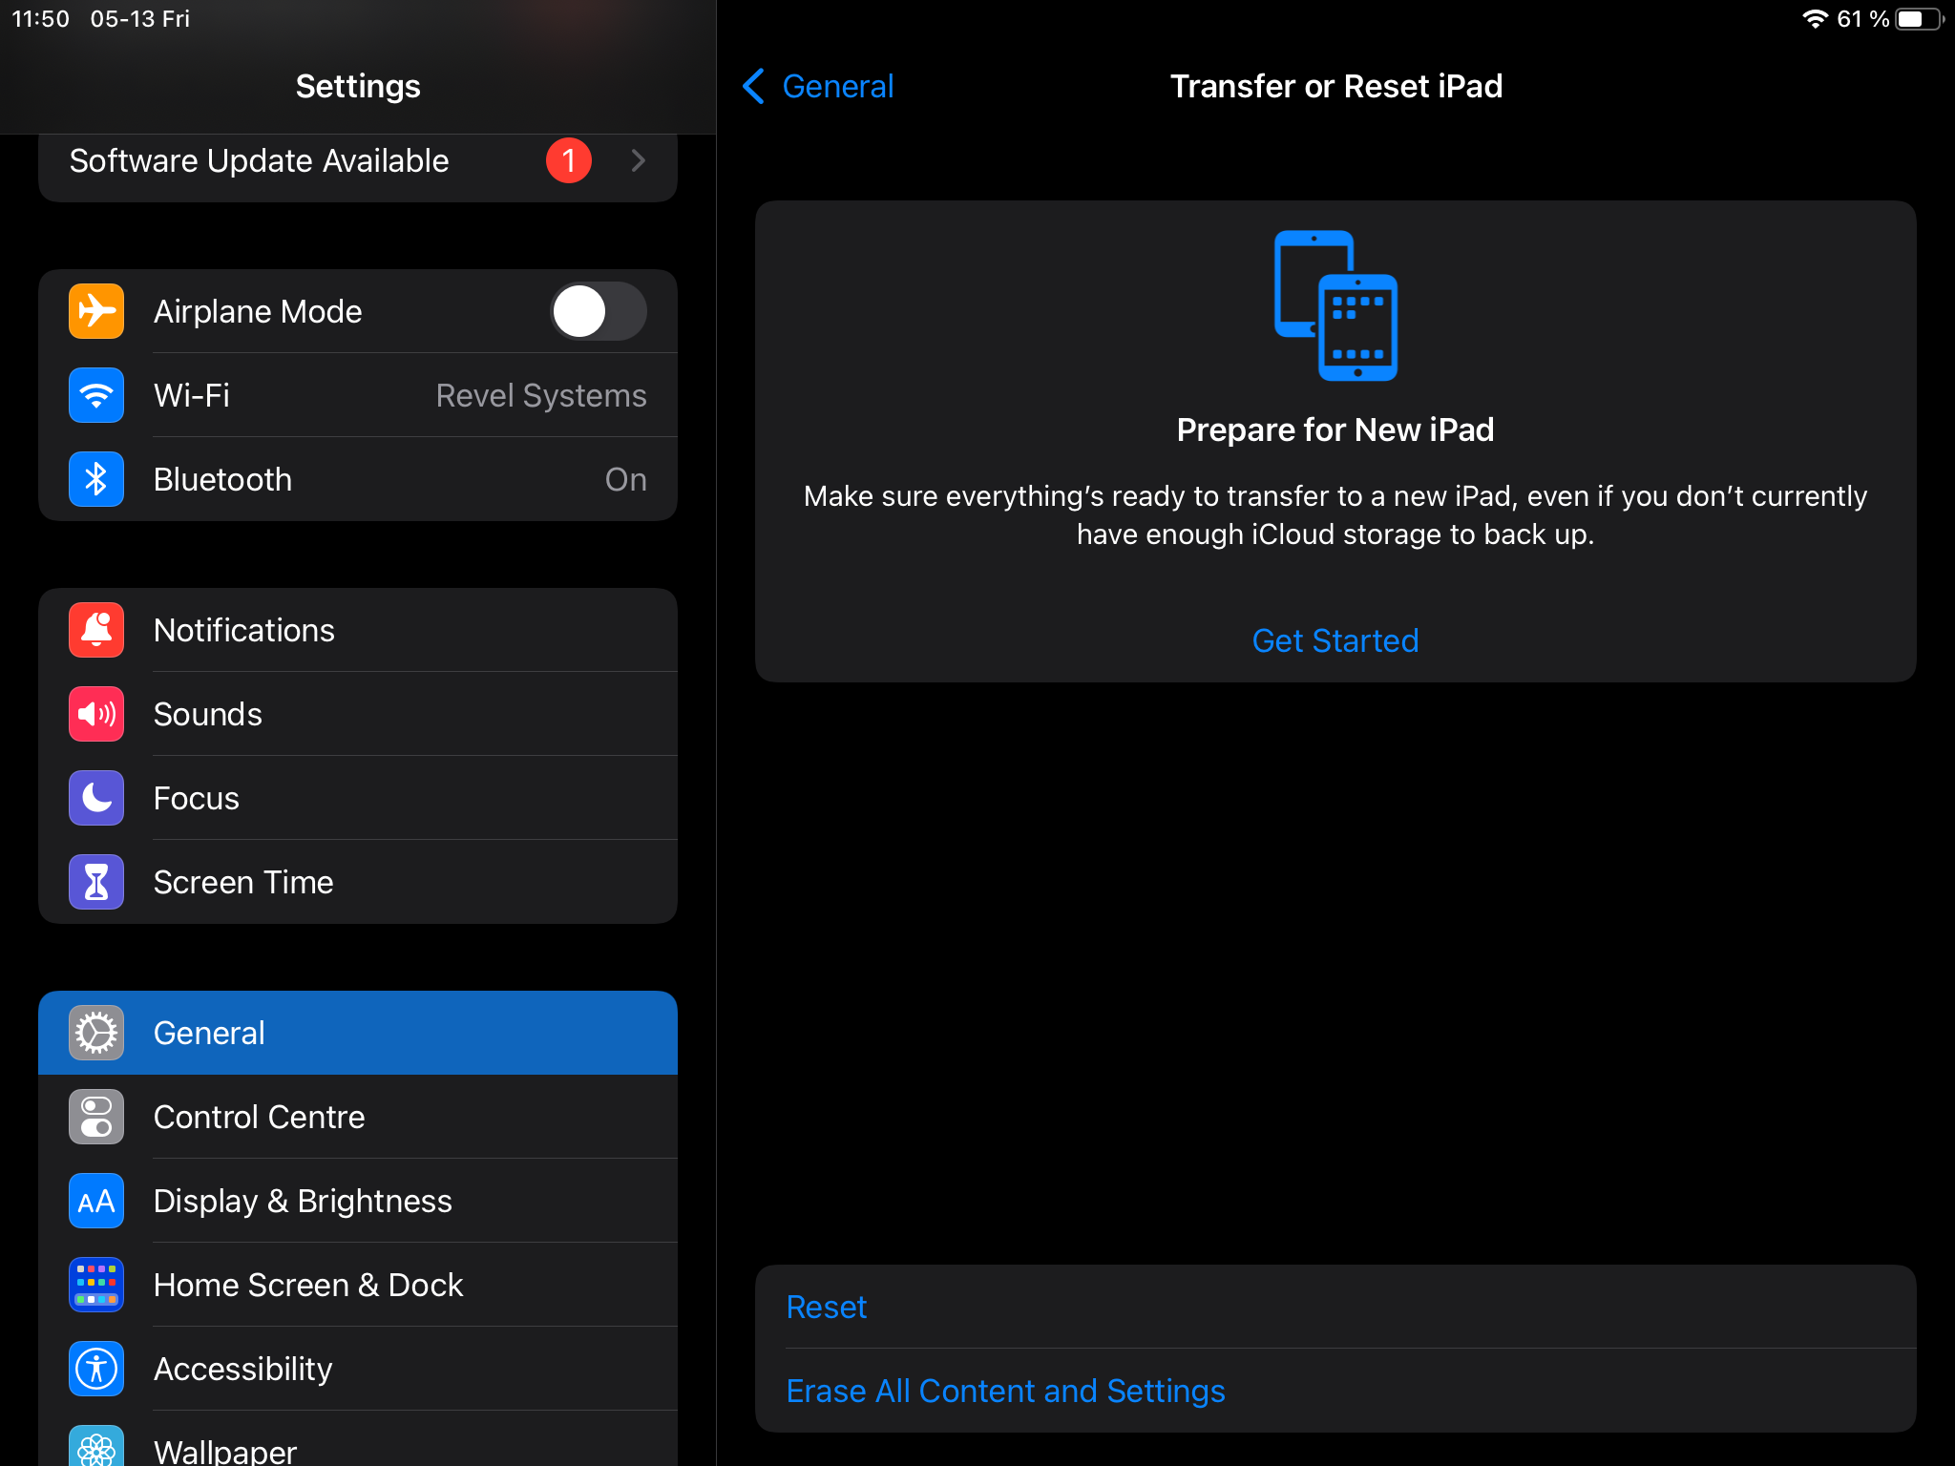Click Erase All Content and Settings

(1006, 1391)
